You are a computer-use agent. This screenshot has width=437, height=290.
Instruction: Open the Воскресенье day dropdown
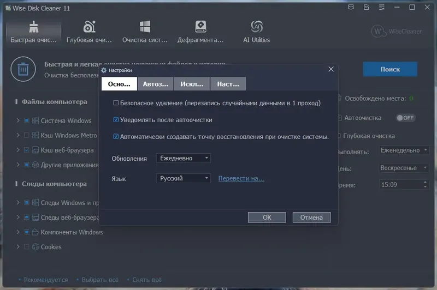point(404,168)
